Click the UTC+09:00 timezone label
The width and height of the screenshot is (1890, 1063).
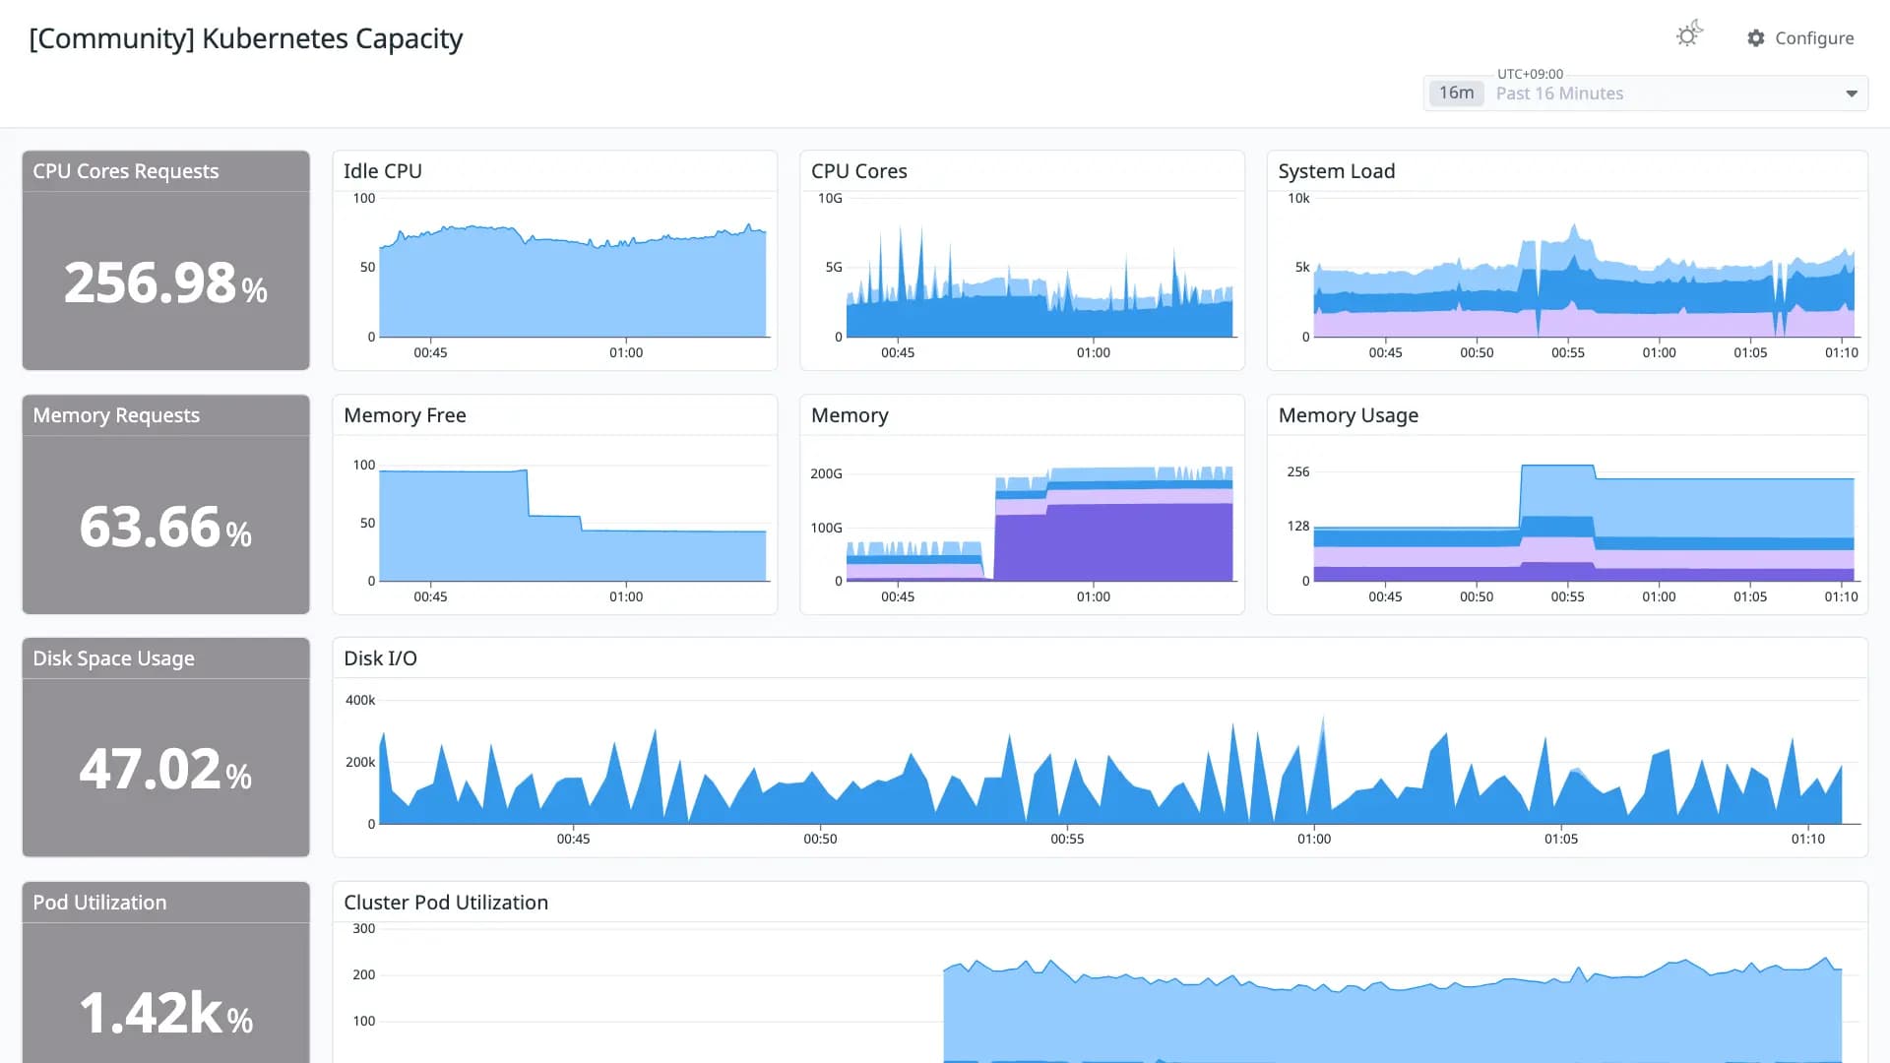(x=1530, y=74)
